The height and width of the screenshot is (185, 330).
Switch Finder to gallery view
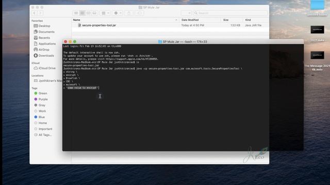[94, 13]
